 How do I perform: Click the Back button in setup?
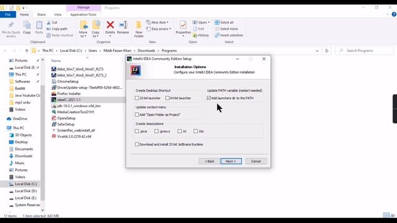click(209, 161)
